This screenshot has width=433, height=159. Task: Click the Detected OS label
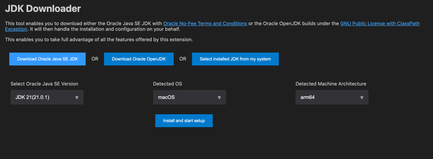point(167,84)
